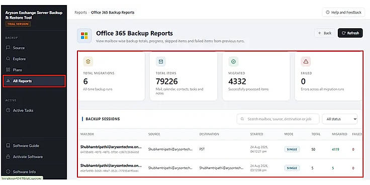Click the MIGRATED column header

pos(339,134)
